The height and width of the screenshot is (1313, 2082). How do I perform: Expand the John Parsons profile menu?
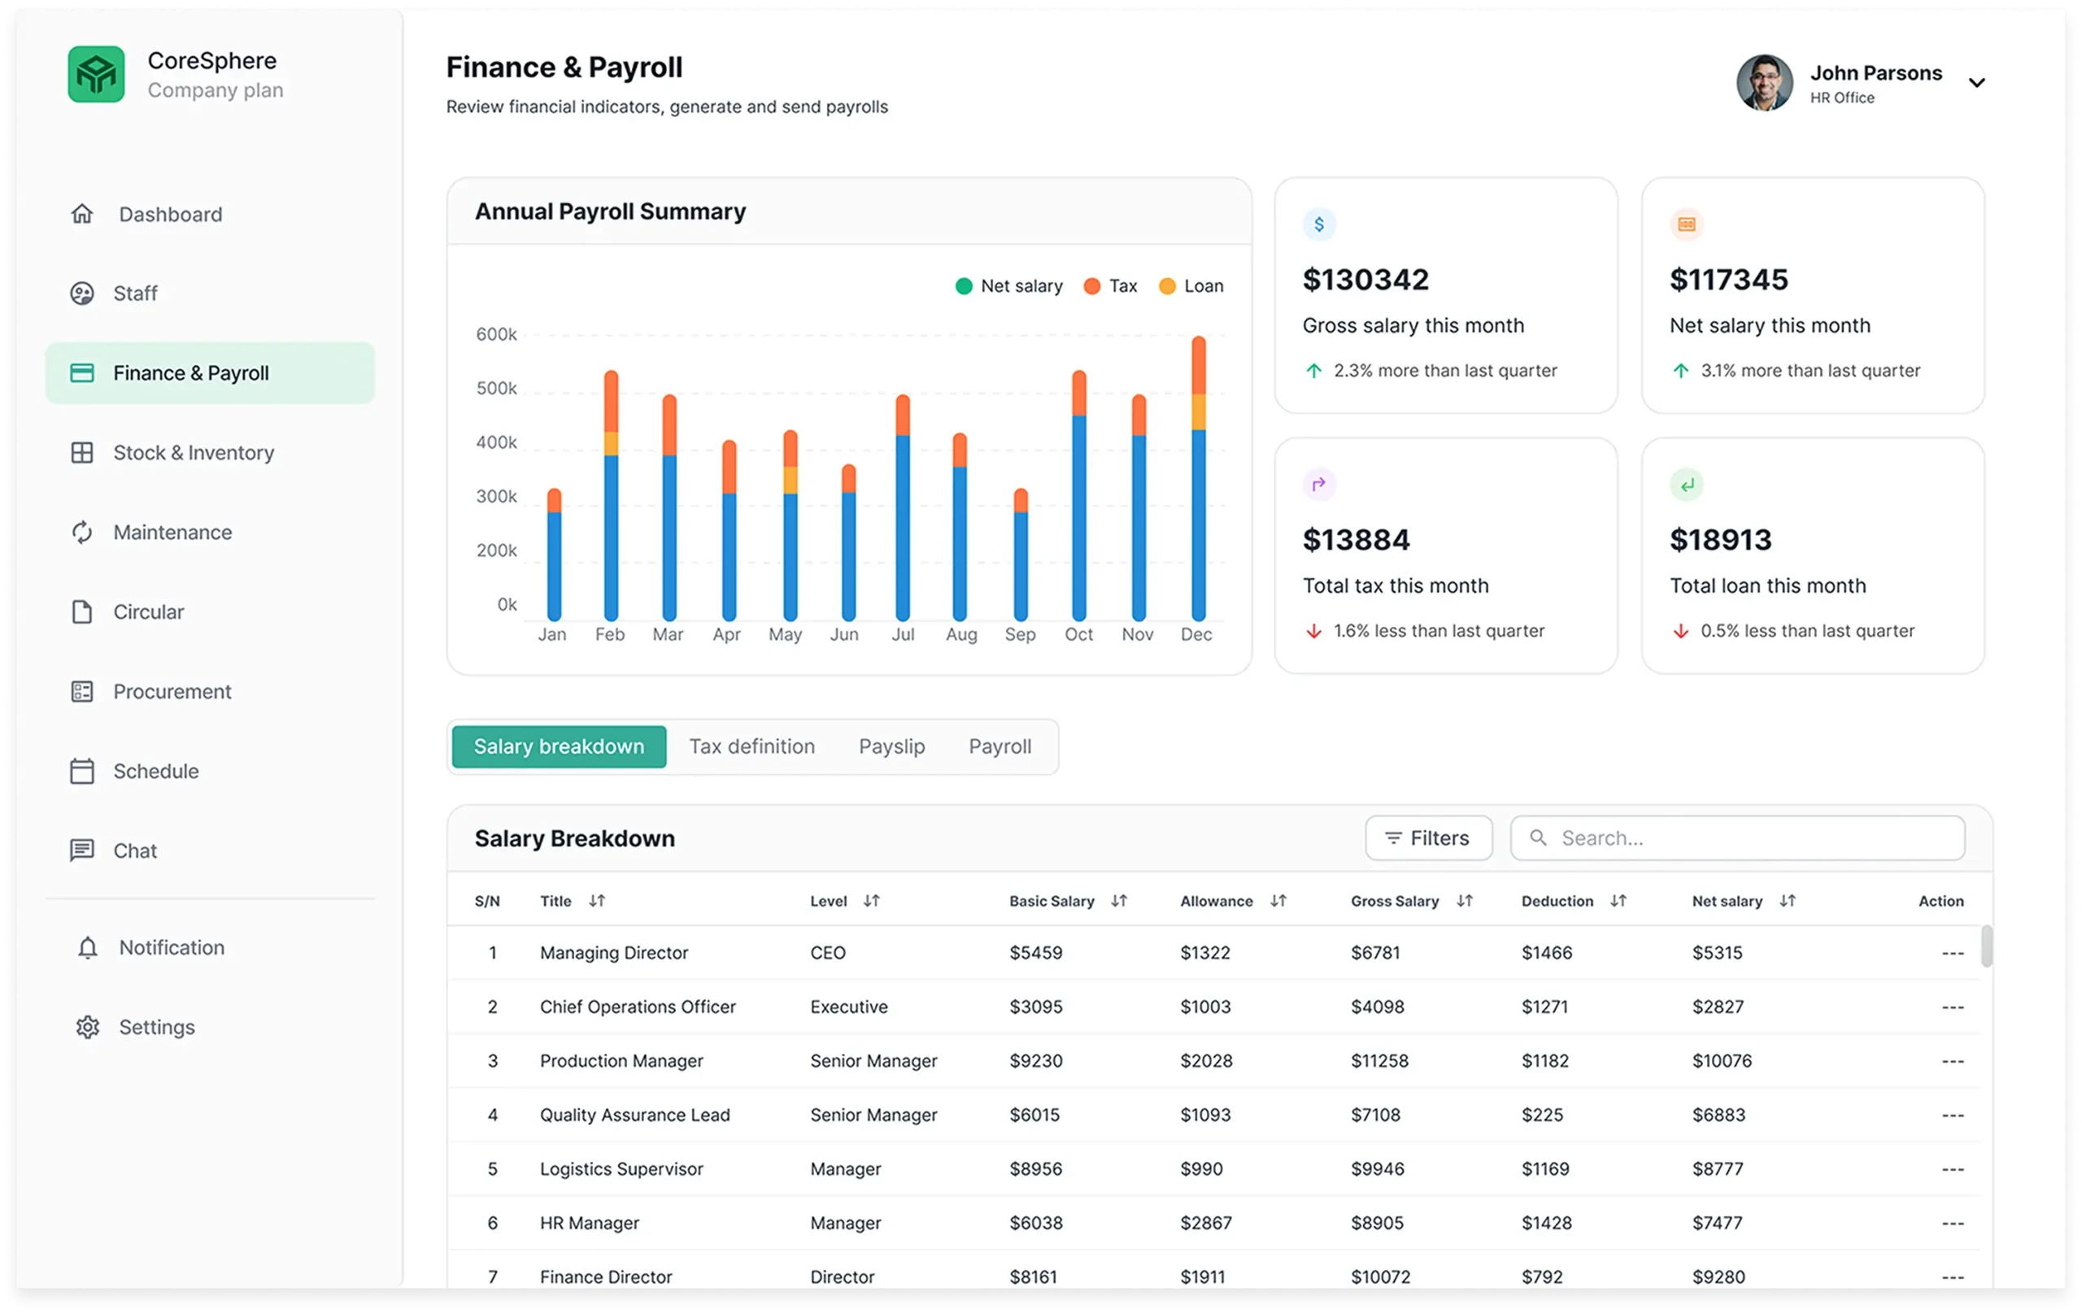(1976, 82)
